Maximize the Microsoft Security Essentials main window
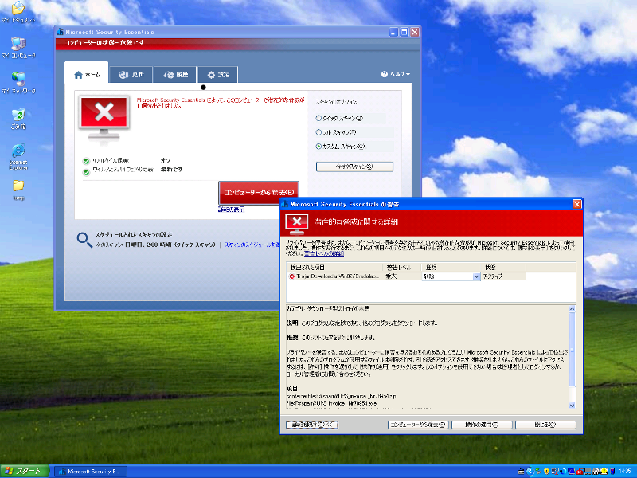The image size is (637, 478). click(404, 32)
